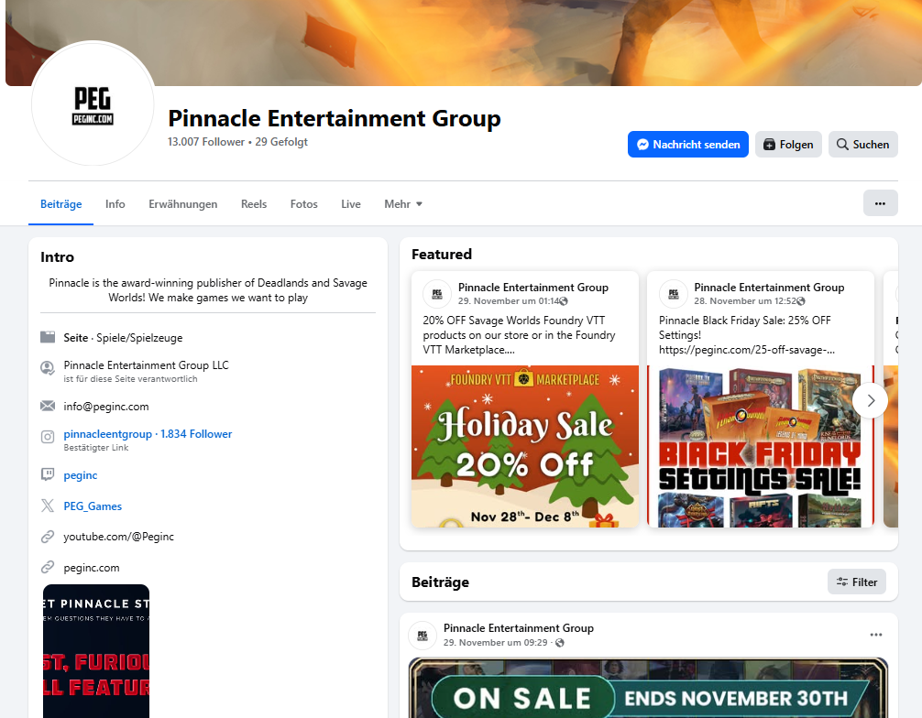This screenshot has height=718, width=922.
Task: Click the X icon beside PEG_Games
Action: (x=48, y=506)
